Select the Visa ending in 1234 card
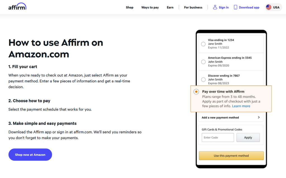 (x=203, y=44)
